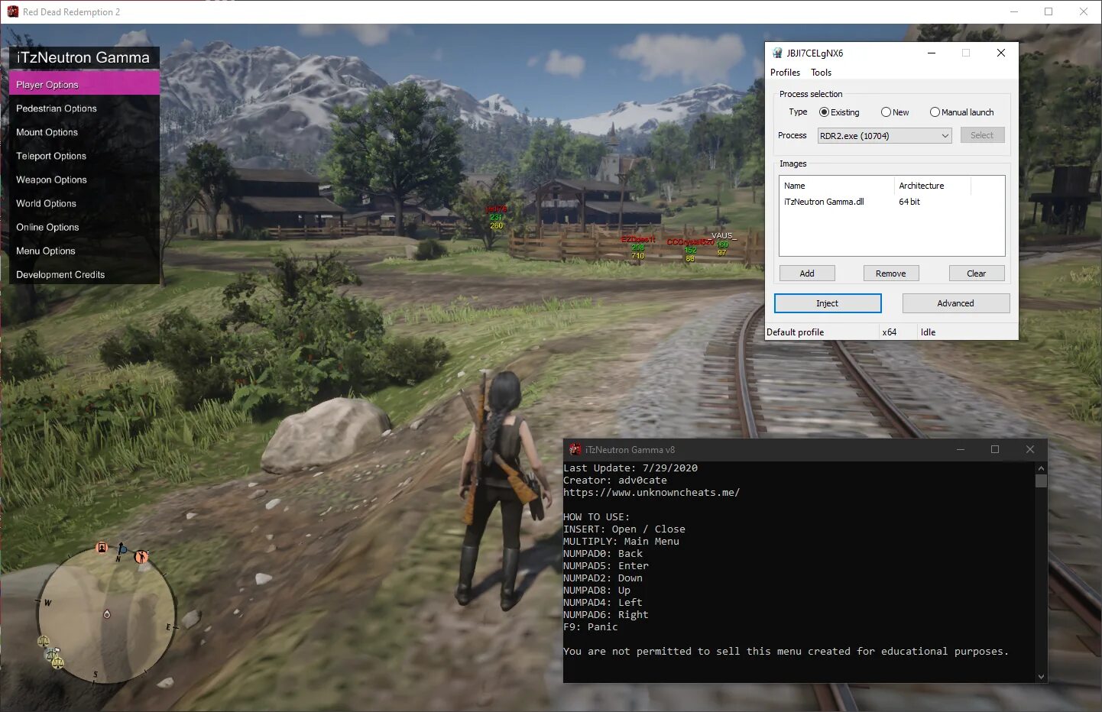
Task: Minimize the iTzNeutron Gamma v8 console
Action: pyautogui.click(x=961, y=449)
